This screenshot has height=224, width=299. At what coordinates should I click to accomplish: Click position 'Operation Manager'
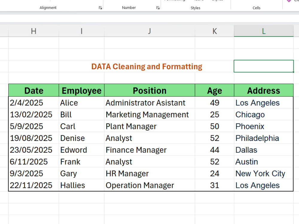tap(150, 185)
